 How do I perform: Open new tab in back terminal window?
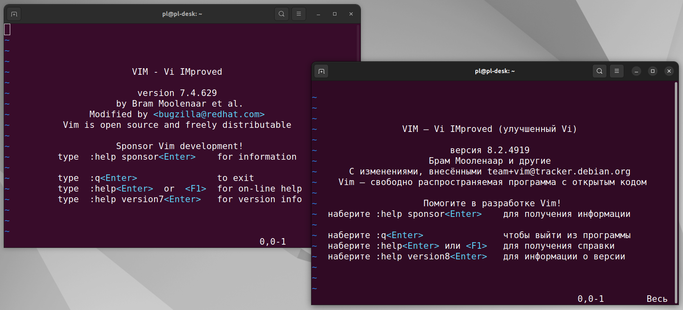point(14,14)
